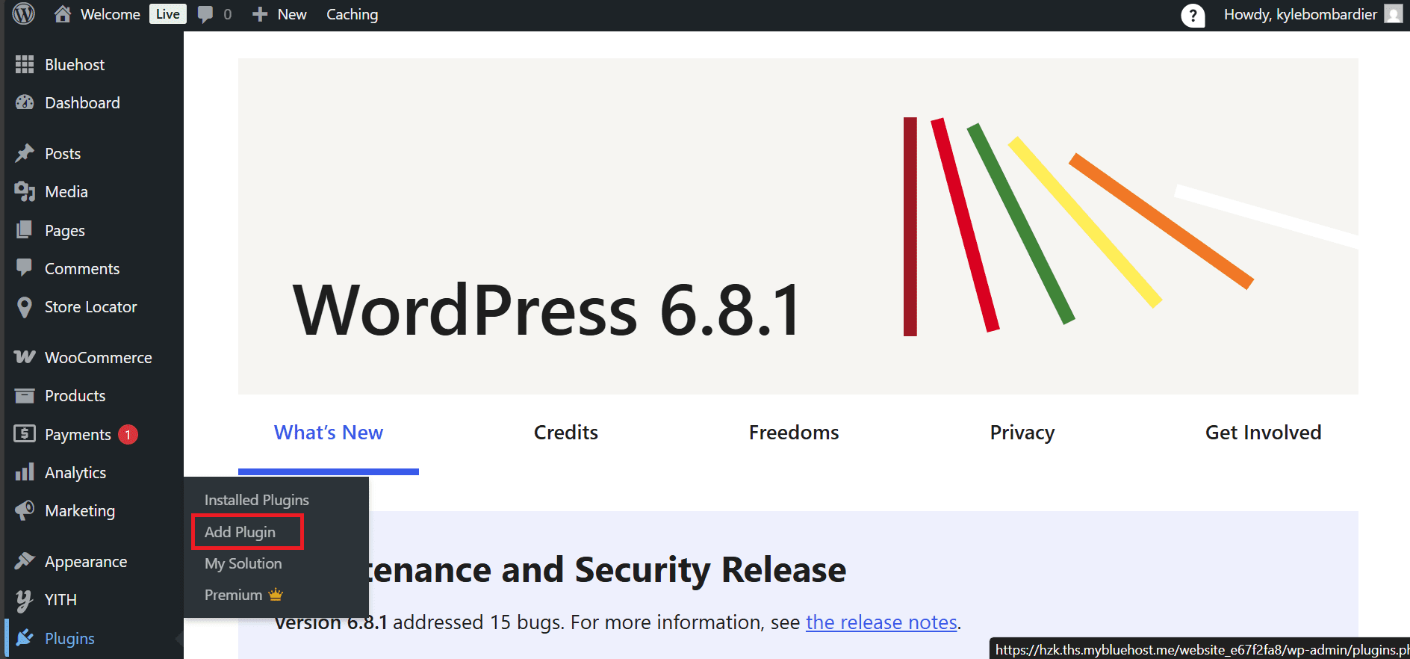Click the Analytics bar chart icon
The image size is (1410, 659).
pyautogui.click(x=25, y=471)
